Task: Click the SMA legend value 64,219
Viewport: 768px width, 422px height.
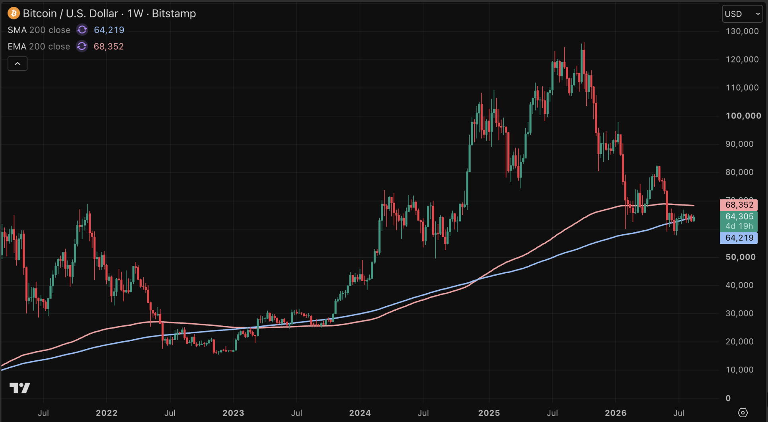Action: (109, 30)
